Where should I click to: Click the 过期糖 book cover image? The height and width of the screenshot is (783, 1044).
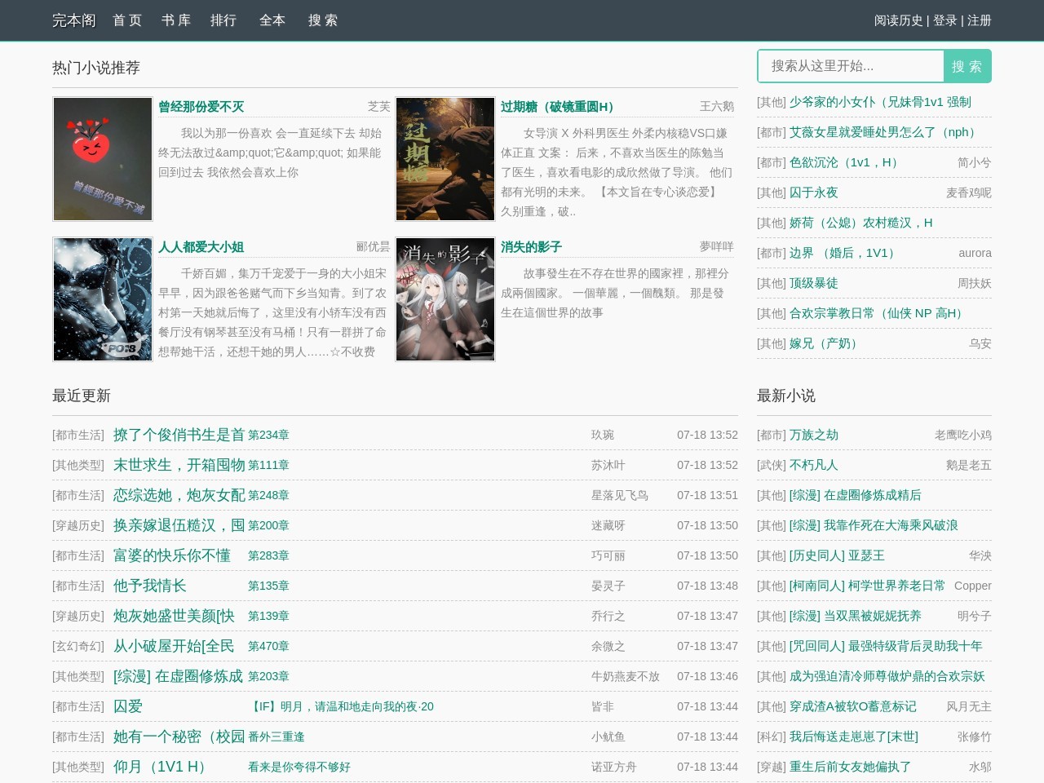[445, 159]
